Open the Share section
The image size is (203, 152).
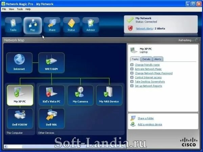(52, 25)
